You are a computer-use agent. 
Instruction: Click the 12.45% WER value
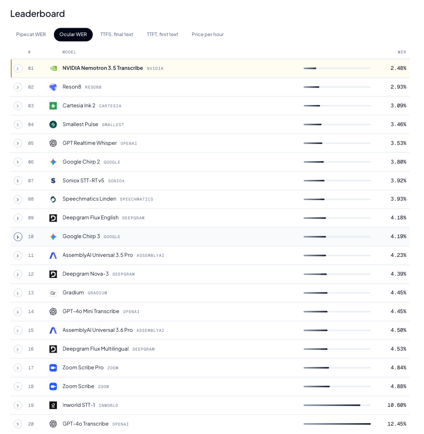coord(397,424)
